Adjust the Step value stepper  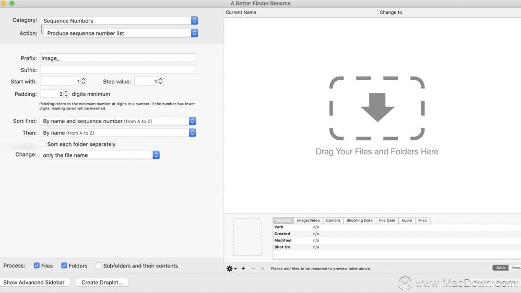tap(160, 81)
